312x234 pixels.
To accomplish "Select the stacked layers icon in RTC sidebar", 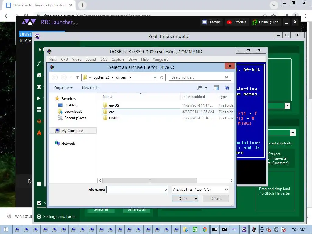I will click(39, 87).
